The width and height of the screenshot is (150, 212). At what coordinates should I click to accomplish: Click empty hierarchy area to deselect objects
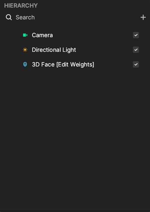pos(75,135)
